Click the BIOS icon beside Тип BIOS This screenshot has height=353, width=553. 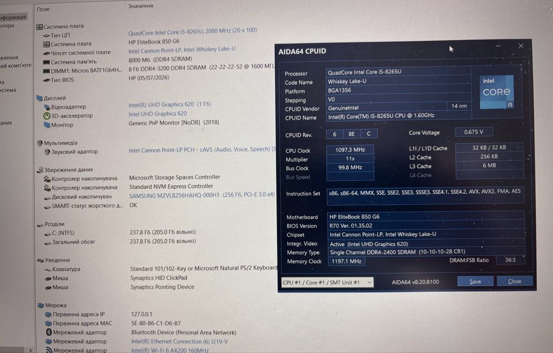pos(46,80)
